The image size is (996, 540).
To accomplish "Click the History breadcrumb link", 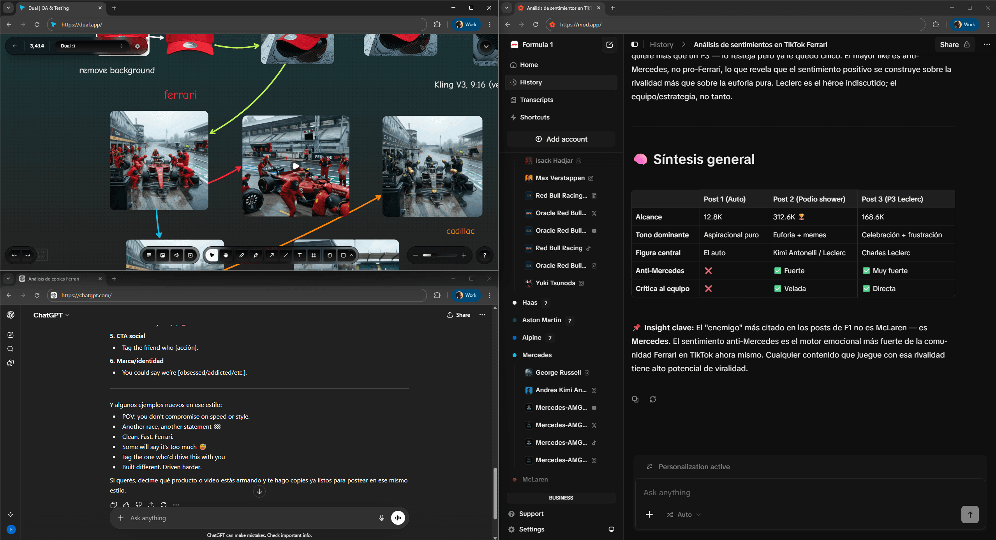I will (x=661, y=45).
